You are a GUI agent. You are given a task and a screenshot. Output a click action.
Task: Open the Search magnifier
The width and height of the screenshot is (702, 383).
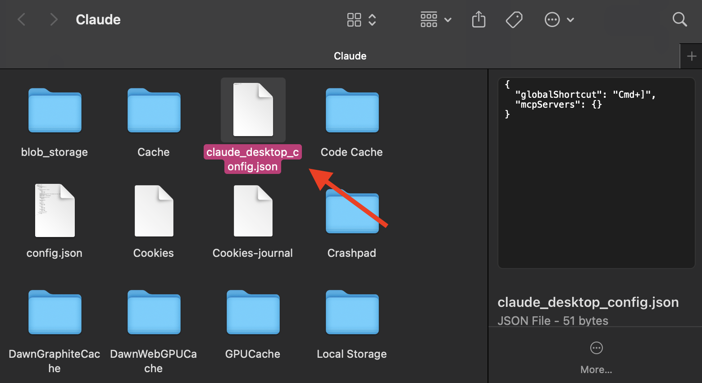679,19
